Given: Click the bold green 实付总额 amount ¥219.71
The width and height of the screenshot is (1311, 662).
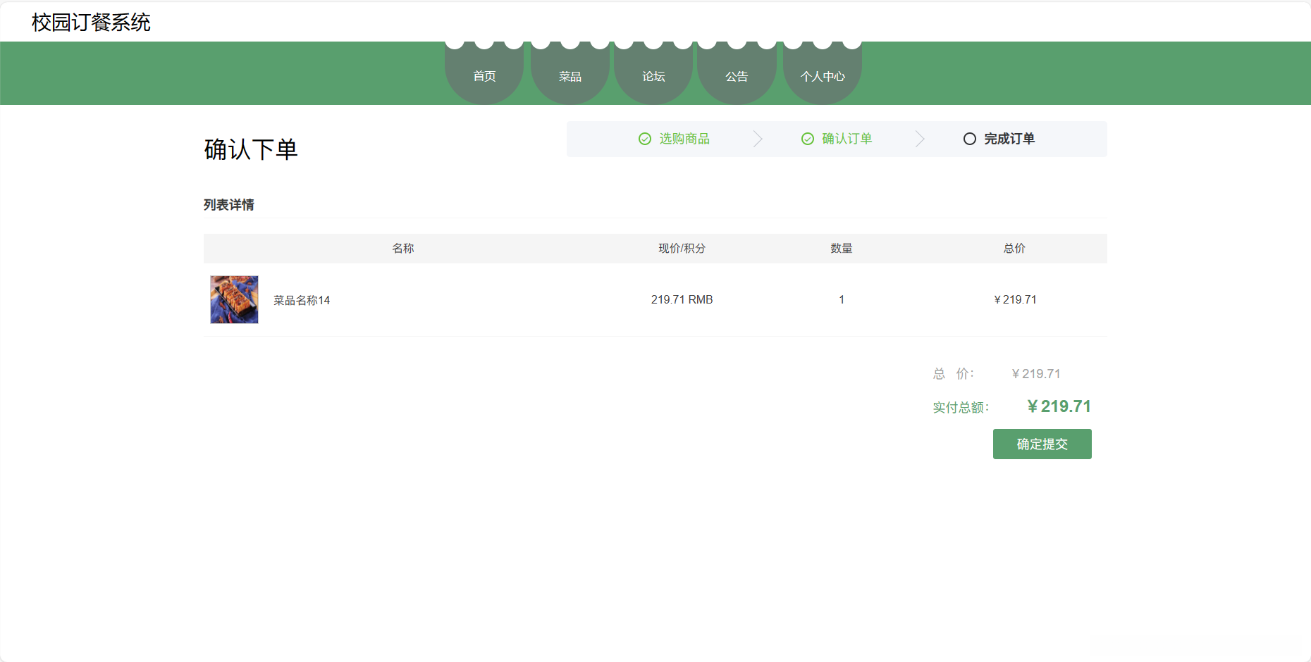Looking at the screenshot, I should pyautogui.click(x=1059, y=406).
